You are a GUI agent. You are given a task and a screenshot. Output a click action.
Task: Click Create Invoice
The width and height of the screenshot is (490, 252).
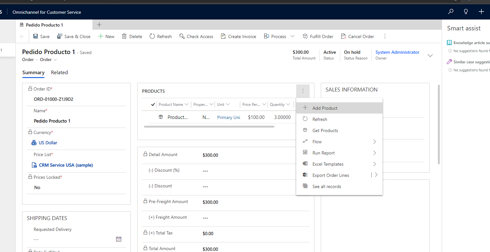pos(238,36)
